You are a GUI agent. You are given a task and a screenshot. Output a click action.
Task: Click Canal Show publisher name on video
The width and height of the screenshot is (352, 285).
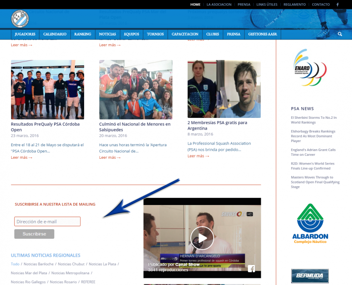coord(187,264)
